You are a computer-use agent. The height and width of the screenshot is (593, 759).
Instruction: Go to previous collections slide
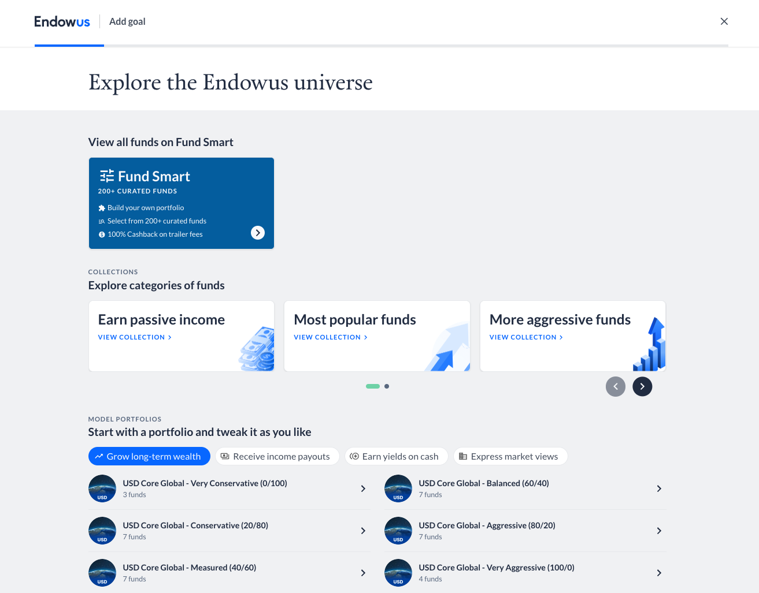(x=616, y=386)
